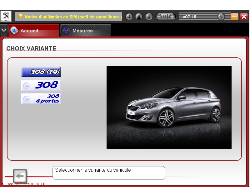Image resolution: width=250 pixels, height=187 pixels.
Task: Select the 308 variant
Action: point(41,85)
